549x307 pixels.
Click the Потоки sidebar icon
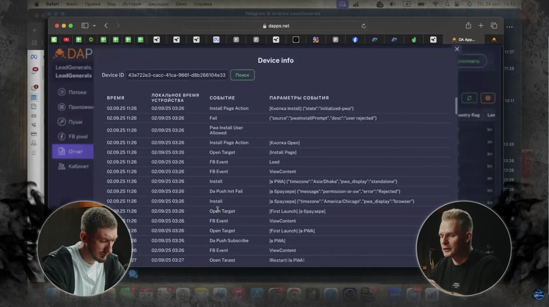click(x=61, y=92)
